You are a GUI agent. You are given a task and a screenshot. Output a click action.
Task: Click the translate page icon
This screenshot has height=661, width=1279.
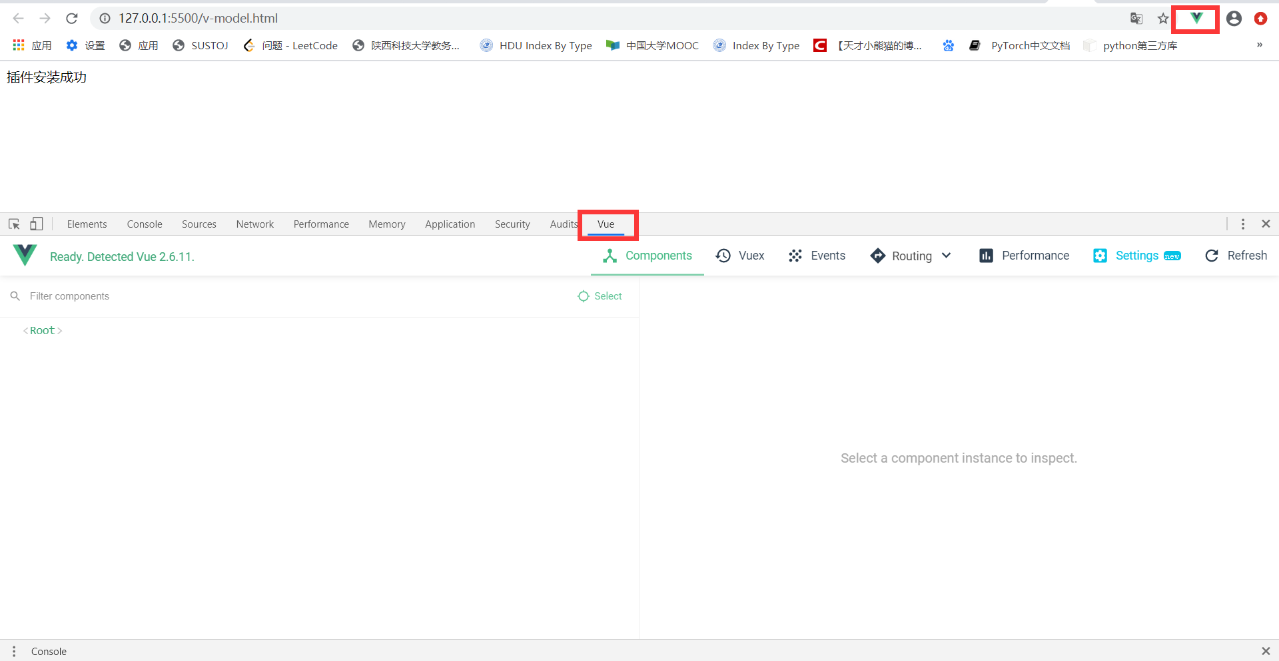pyautogui.click(x=1136, y=19)
